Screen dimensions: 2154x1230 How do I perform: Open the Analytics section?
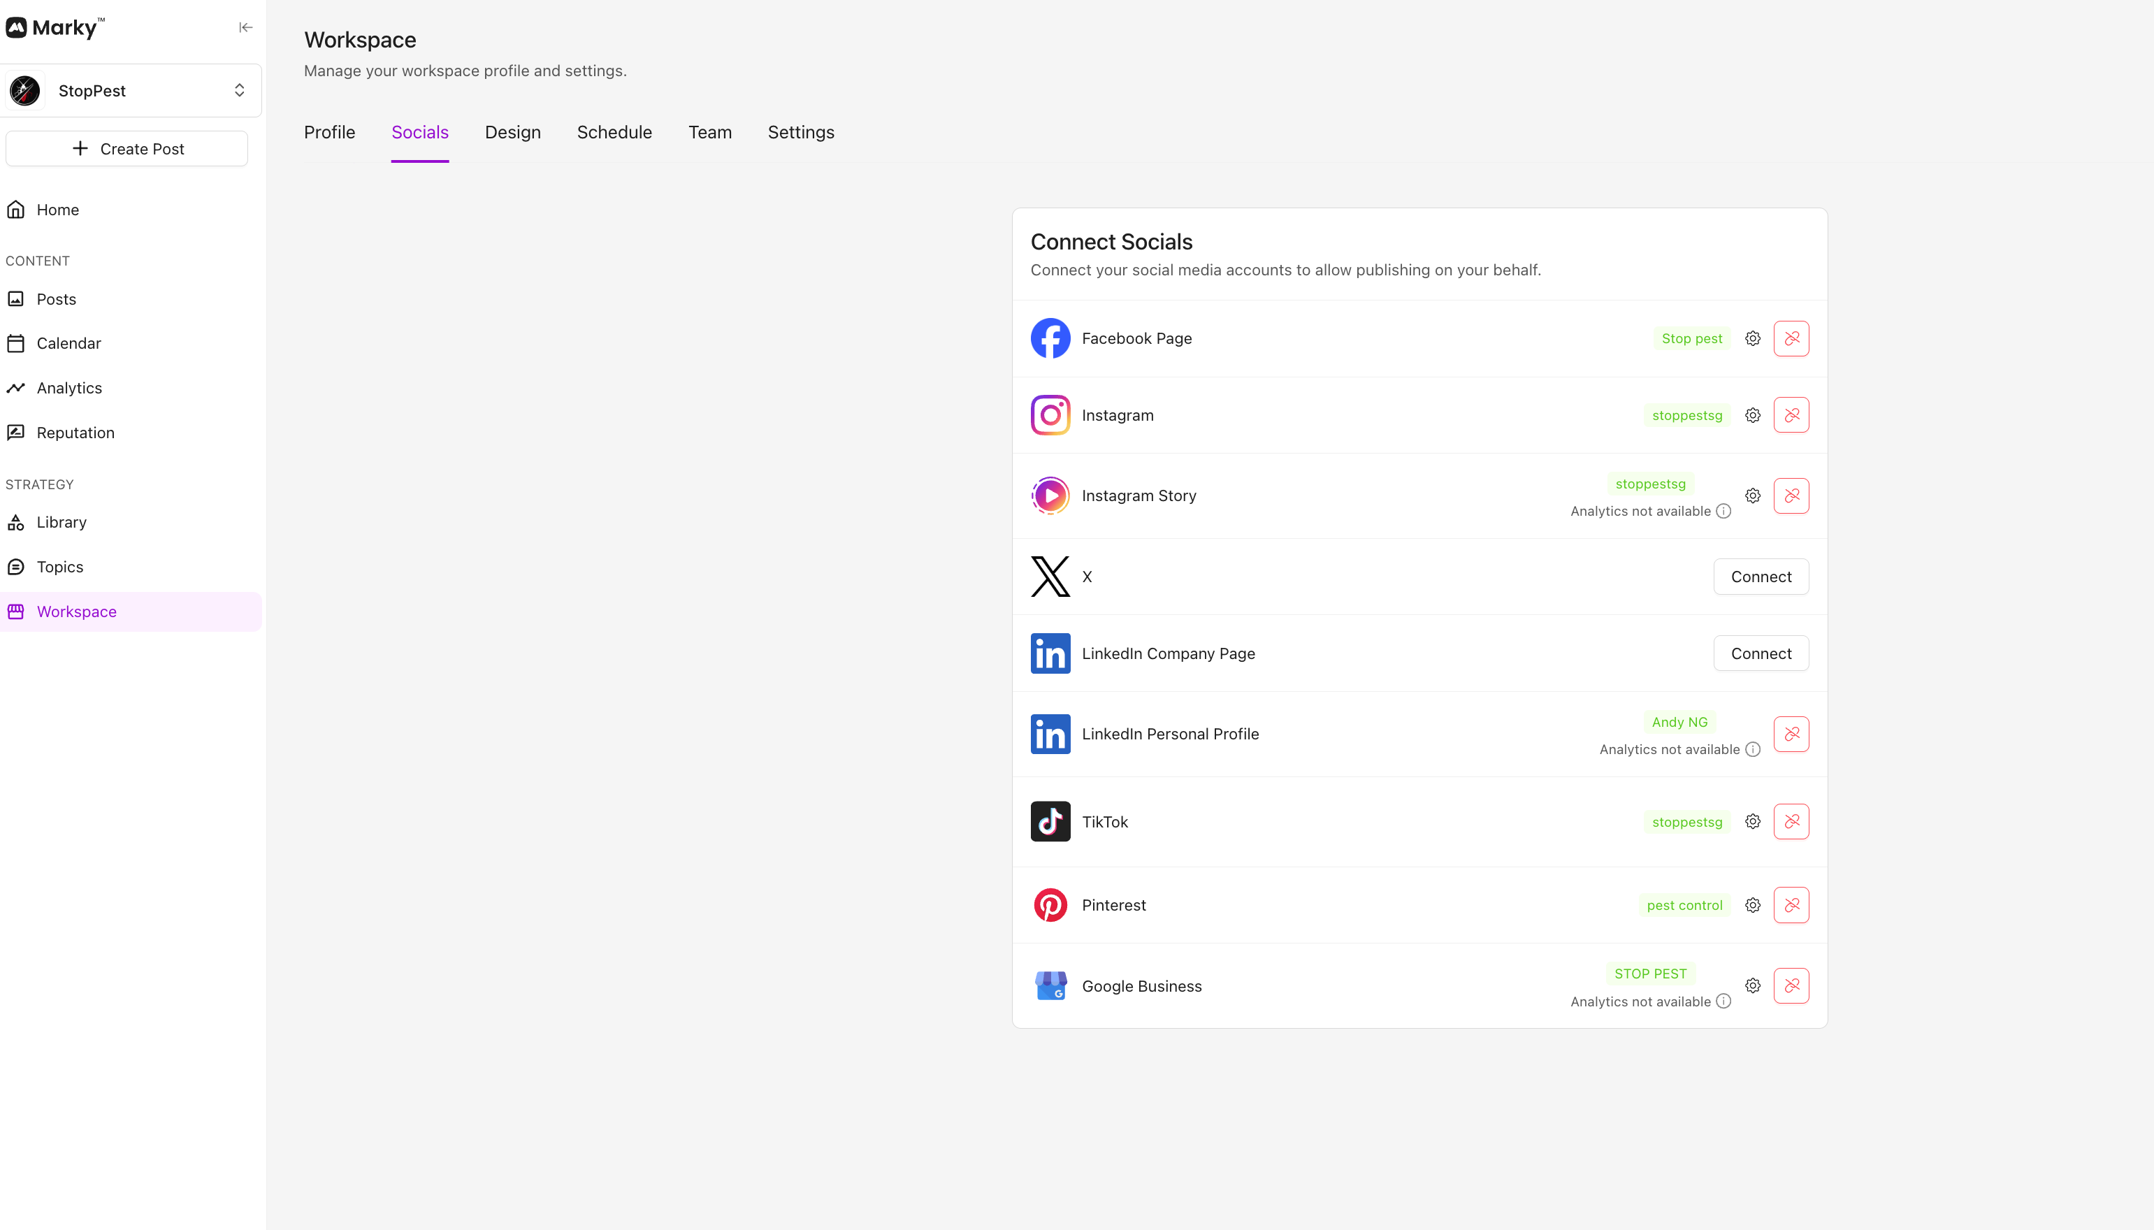click(131, 388)
